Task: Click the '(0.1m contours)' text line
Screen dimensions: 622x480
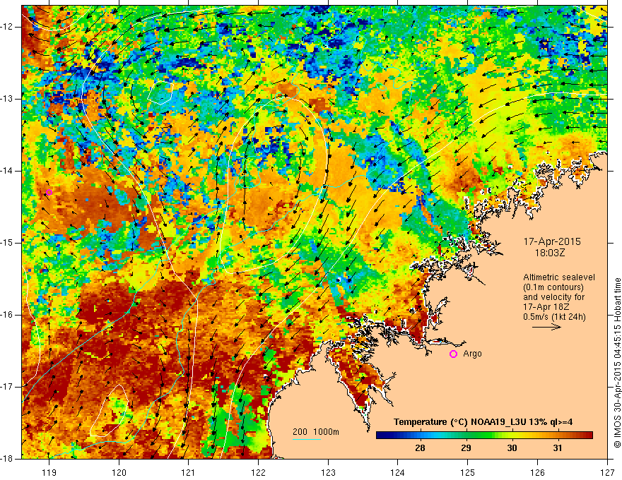Action: [x=553, y=287]
